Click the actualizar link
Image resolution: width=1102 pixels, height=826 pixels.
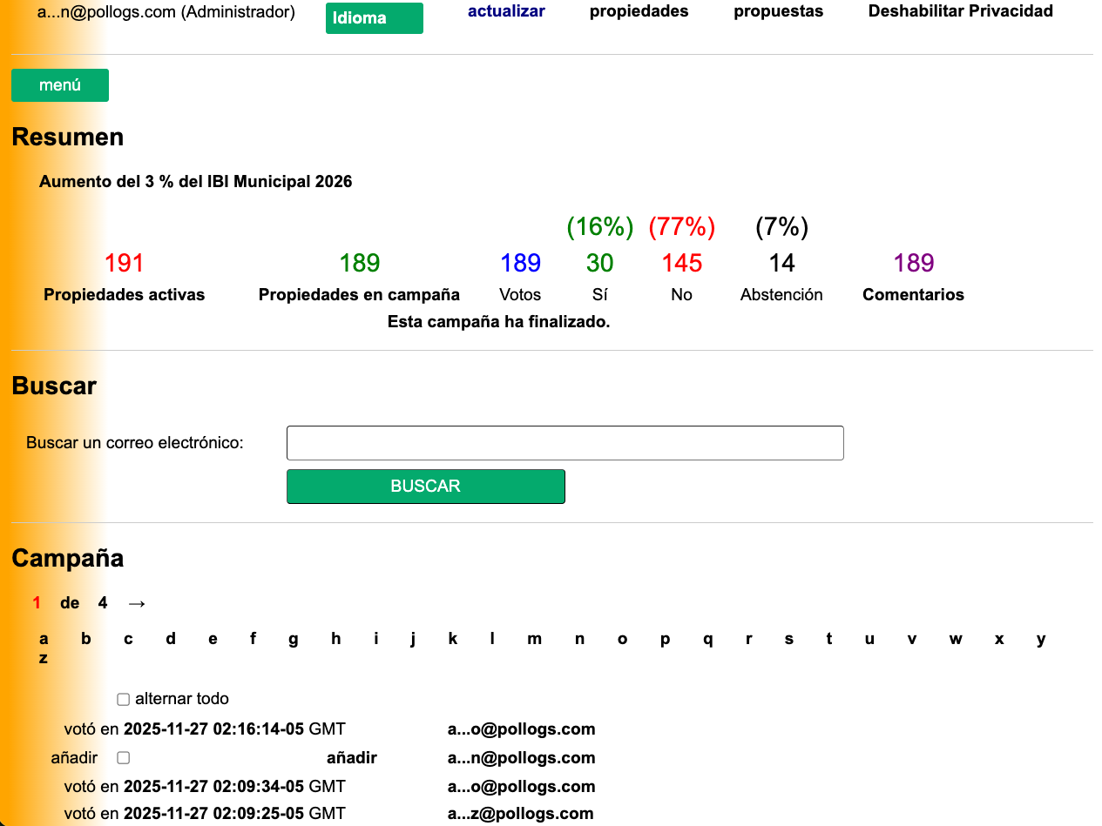(x=506, y=11)
